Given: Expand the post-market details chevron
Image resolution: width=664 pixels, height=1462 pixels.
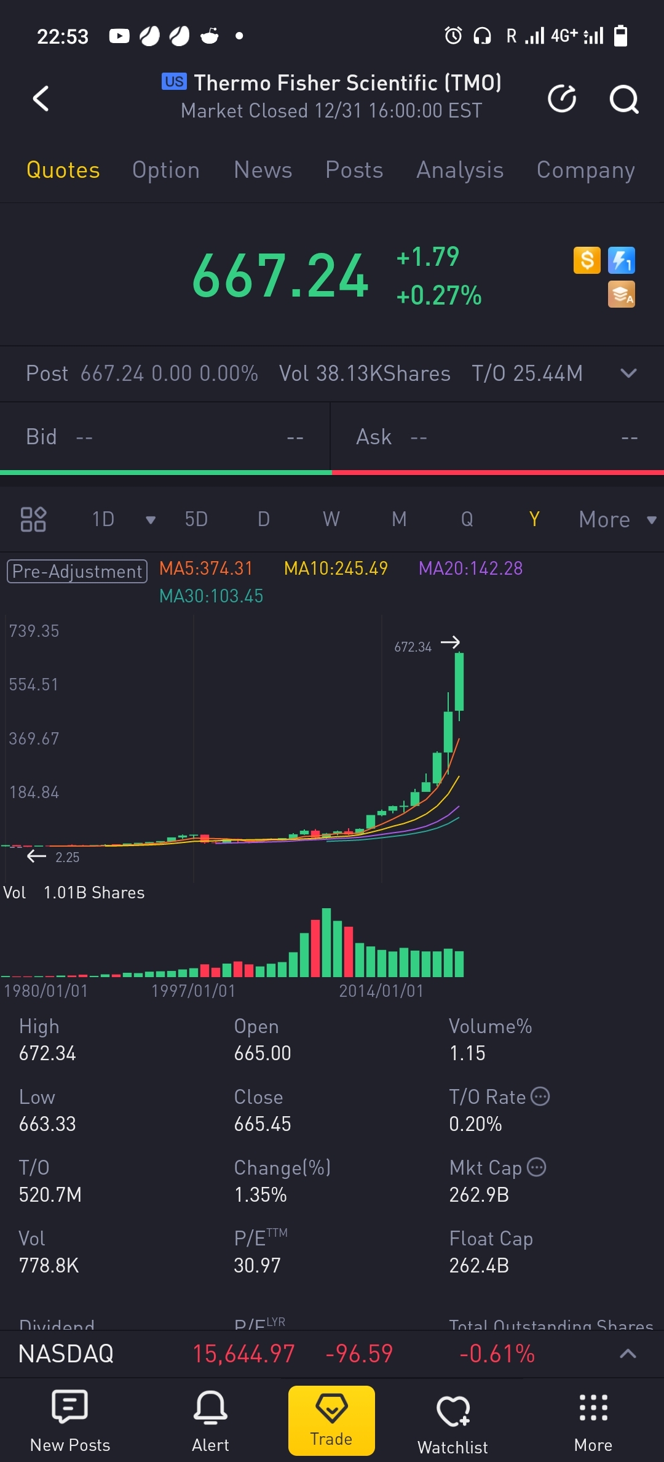Looking at the screenshot, I should [x=628, y=373].
